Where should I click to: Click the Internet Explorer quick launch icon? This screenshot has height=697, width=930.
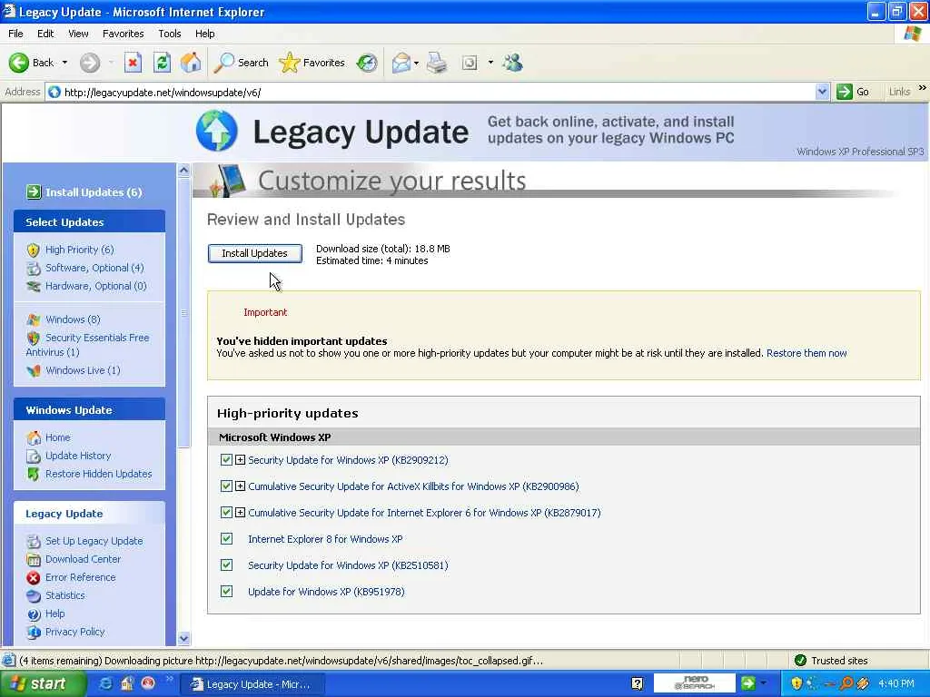pyautogui.click(x=105, y=683)
